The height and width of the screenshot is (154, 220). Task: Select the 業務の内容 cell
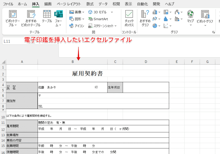tap(22, 140)
